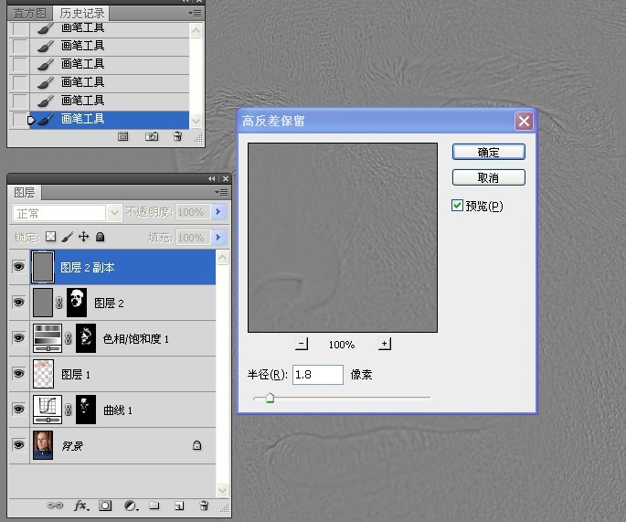Click the History panel scroll up arrow

pyautogui.click(x=196, y=31)
